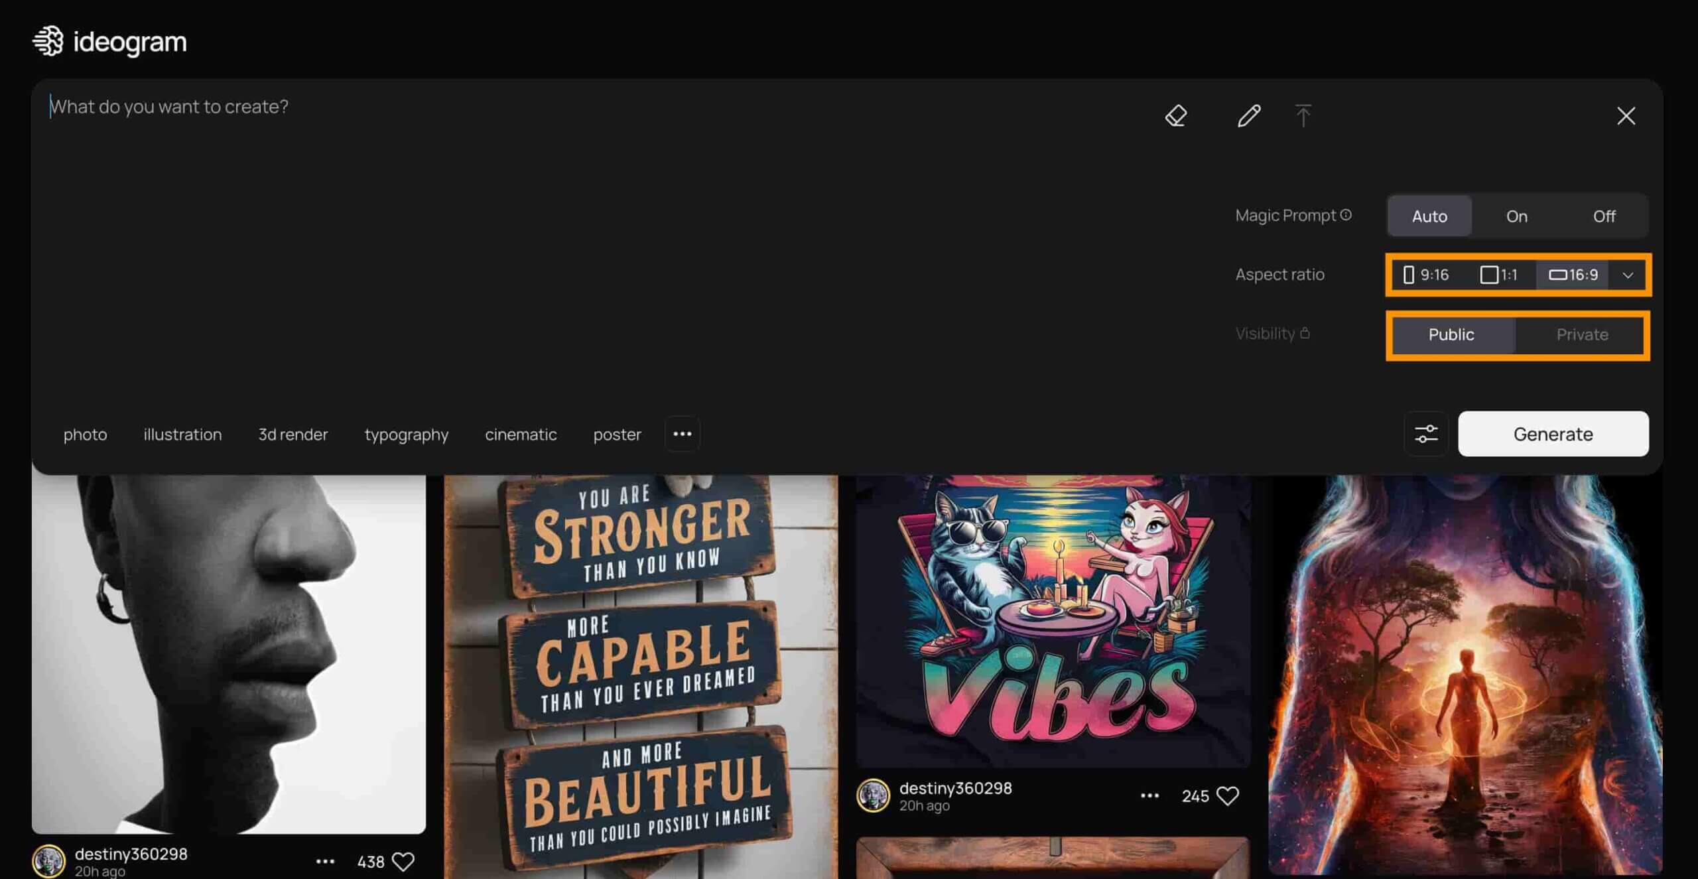
Task: Open three-dot menu on Vibes image post
Action: [x=1149, y=795]
